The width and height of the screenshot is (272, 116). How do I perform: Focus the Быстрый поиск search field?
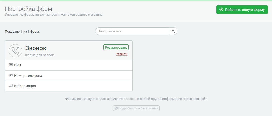click(x=132, y=31)
